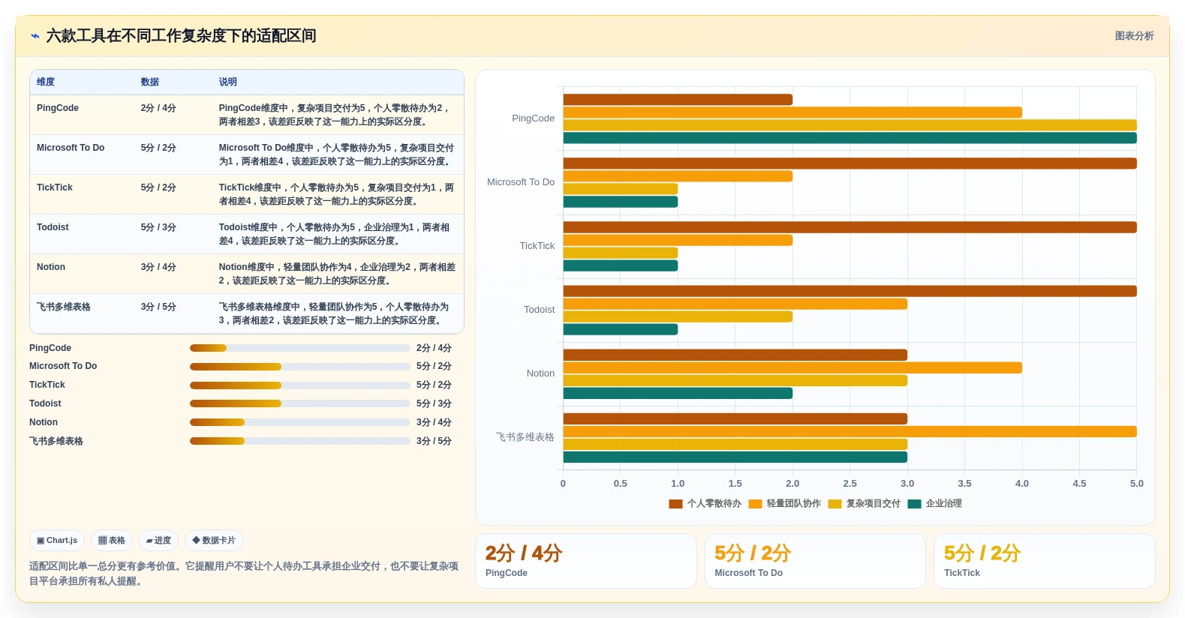
Task: Click the 2.5 x-axis tick label
Action: (x=850, y=484)
